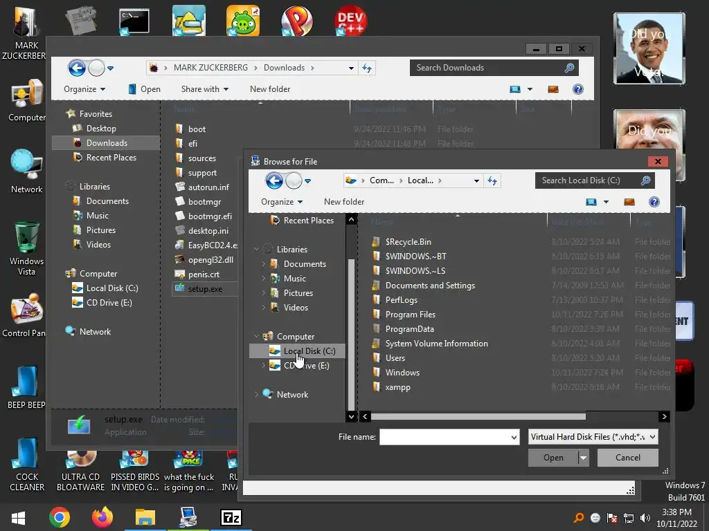709x531 pixels.
Task: Open DEV C++ desktop icon
Action: 351,20
